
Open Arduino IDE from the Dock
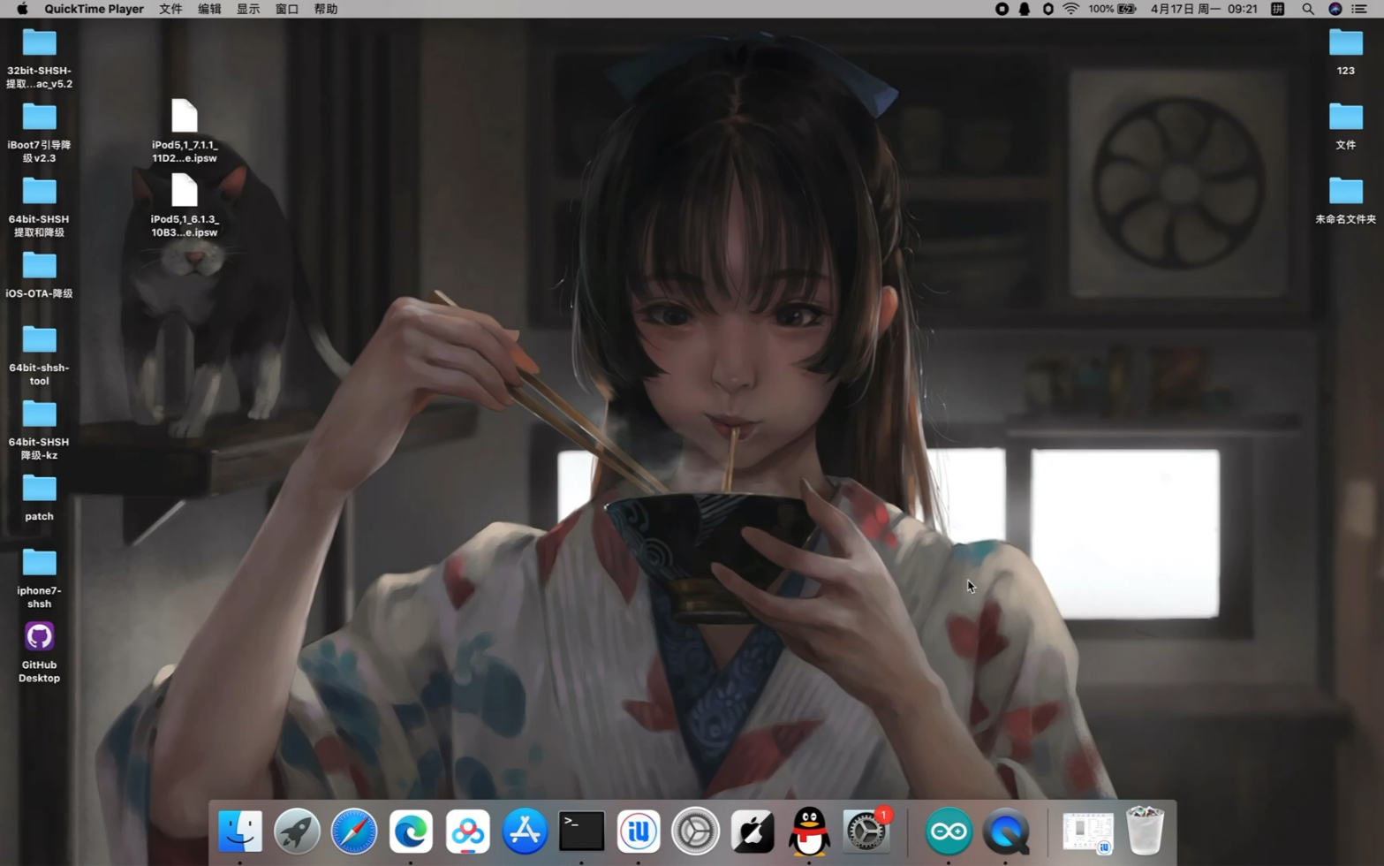[x=949, y=832]
